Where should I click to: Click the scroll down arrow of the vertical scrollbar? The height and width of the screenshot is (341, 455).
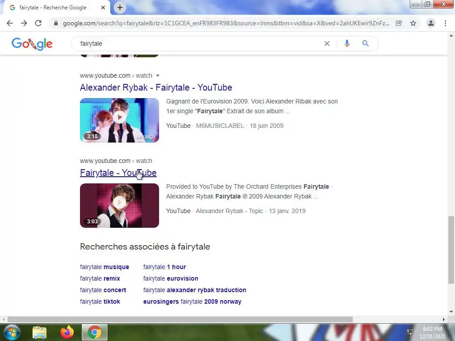pos(451,312)
